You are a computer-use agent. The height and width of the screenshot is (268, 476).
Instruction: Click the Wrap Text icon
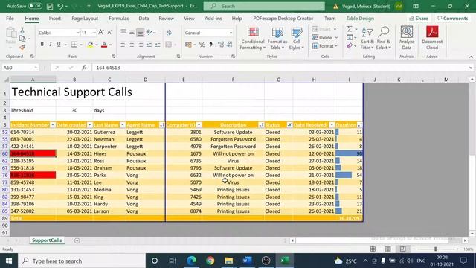click(169, 32)
